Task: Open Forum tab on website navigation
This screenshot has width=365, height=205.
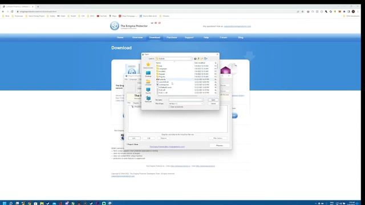Action: pyautogui.click(x=223, y=38)
